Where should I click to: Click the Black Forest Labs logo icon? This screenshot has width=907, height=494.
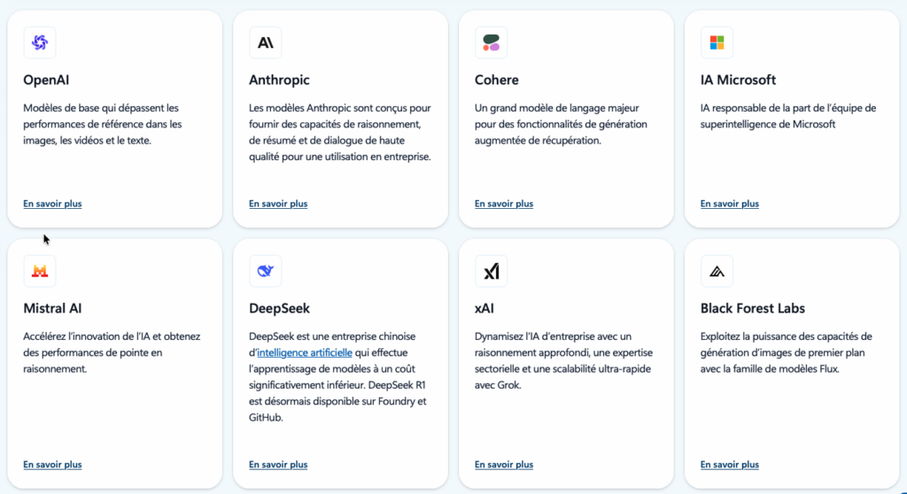pyautogui.click(x=717, y=271)
